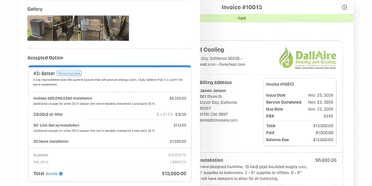This screenshot has width=372, height=186.
Task: Click the green Paid status banner
Action: tap(276, 18)
